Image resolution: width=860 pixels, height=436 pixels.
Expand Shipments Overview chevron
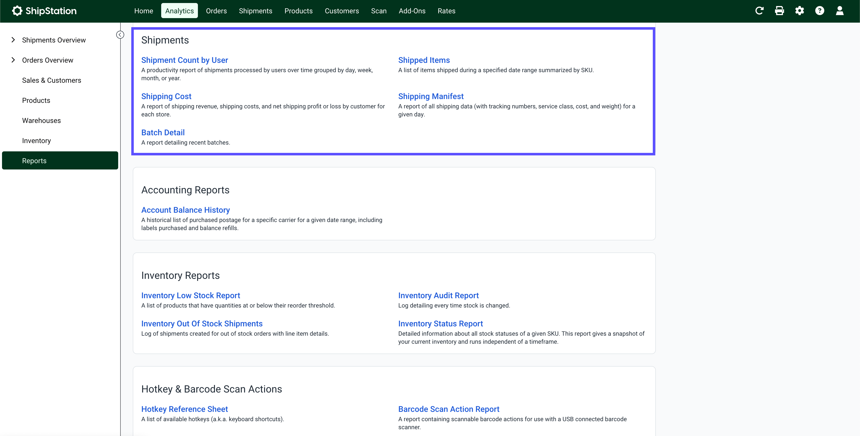pos(13,40)
